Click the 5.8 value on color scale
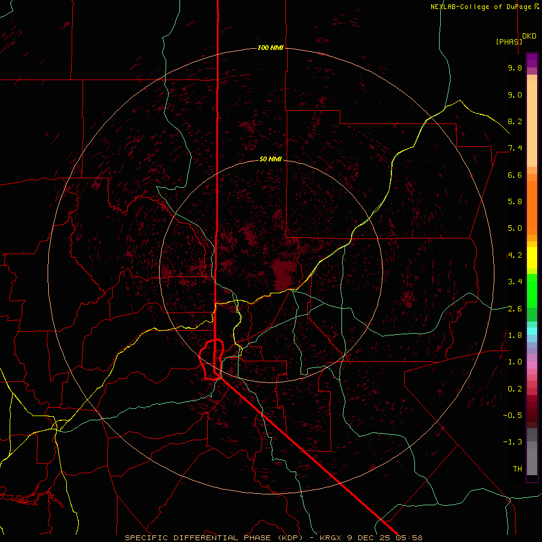542x542 pixels. coord(515,202)
